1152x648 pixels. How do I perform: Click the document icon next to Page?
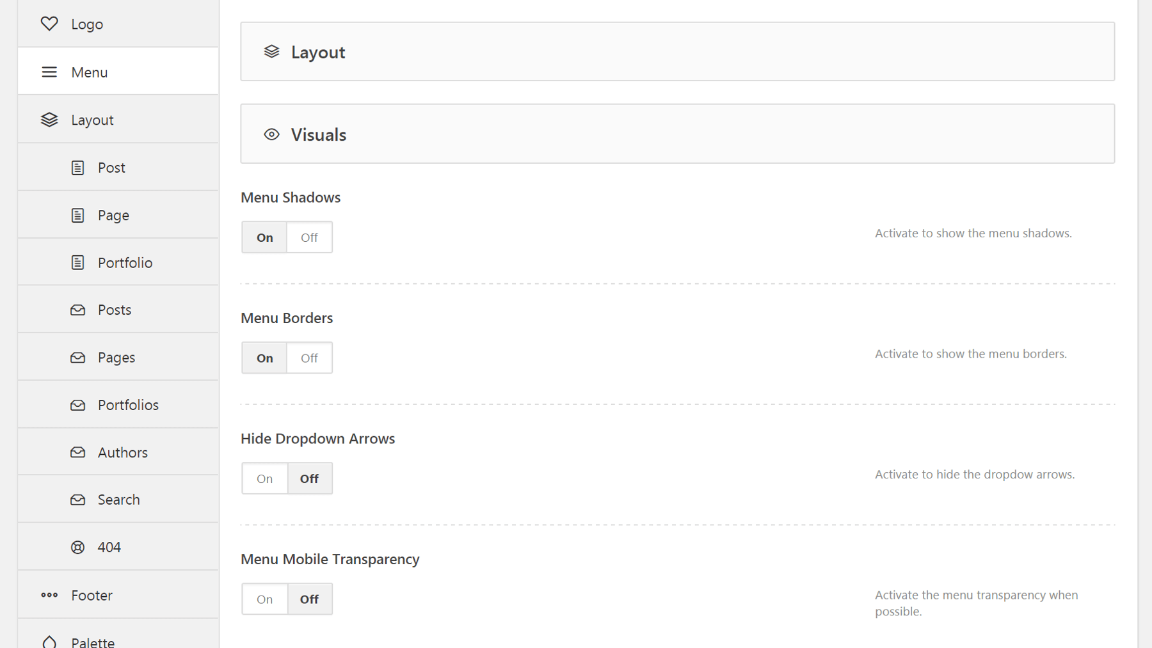point(77,215)
